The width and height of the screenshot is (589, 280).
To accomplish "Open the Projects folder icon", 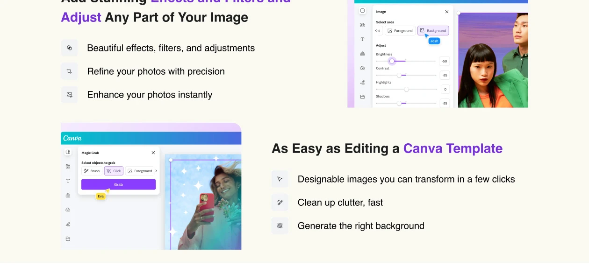I will 68,239.
